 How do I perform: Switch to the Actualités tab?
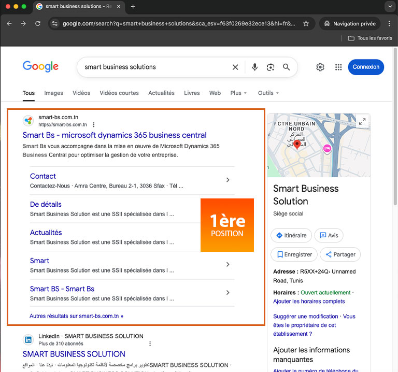[x=161, y=93]
